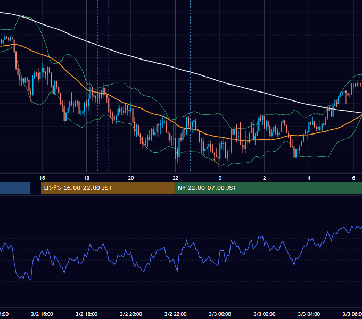The width and height of the screenshot is (362, 319).
Task: Click the 3/2 22:00 date label
Action: [x=176, y=314]
